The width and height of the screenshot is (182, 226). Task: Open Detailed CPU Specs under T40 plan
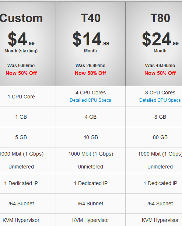pyautogui.click(x=90, y=100)
